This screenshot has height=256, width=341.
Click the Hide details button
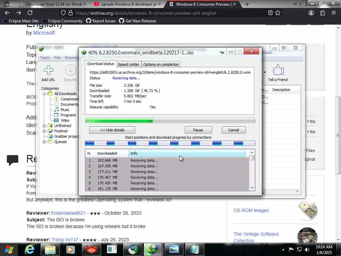click(112, 130)
